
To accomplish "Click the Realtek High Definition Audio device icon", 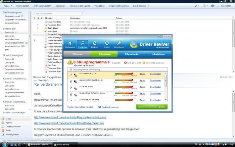I will [76, 95].
